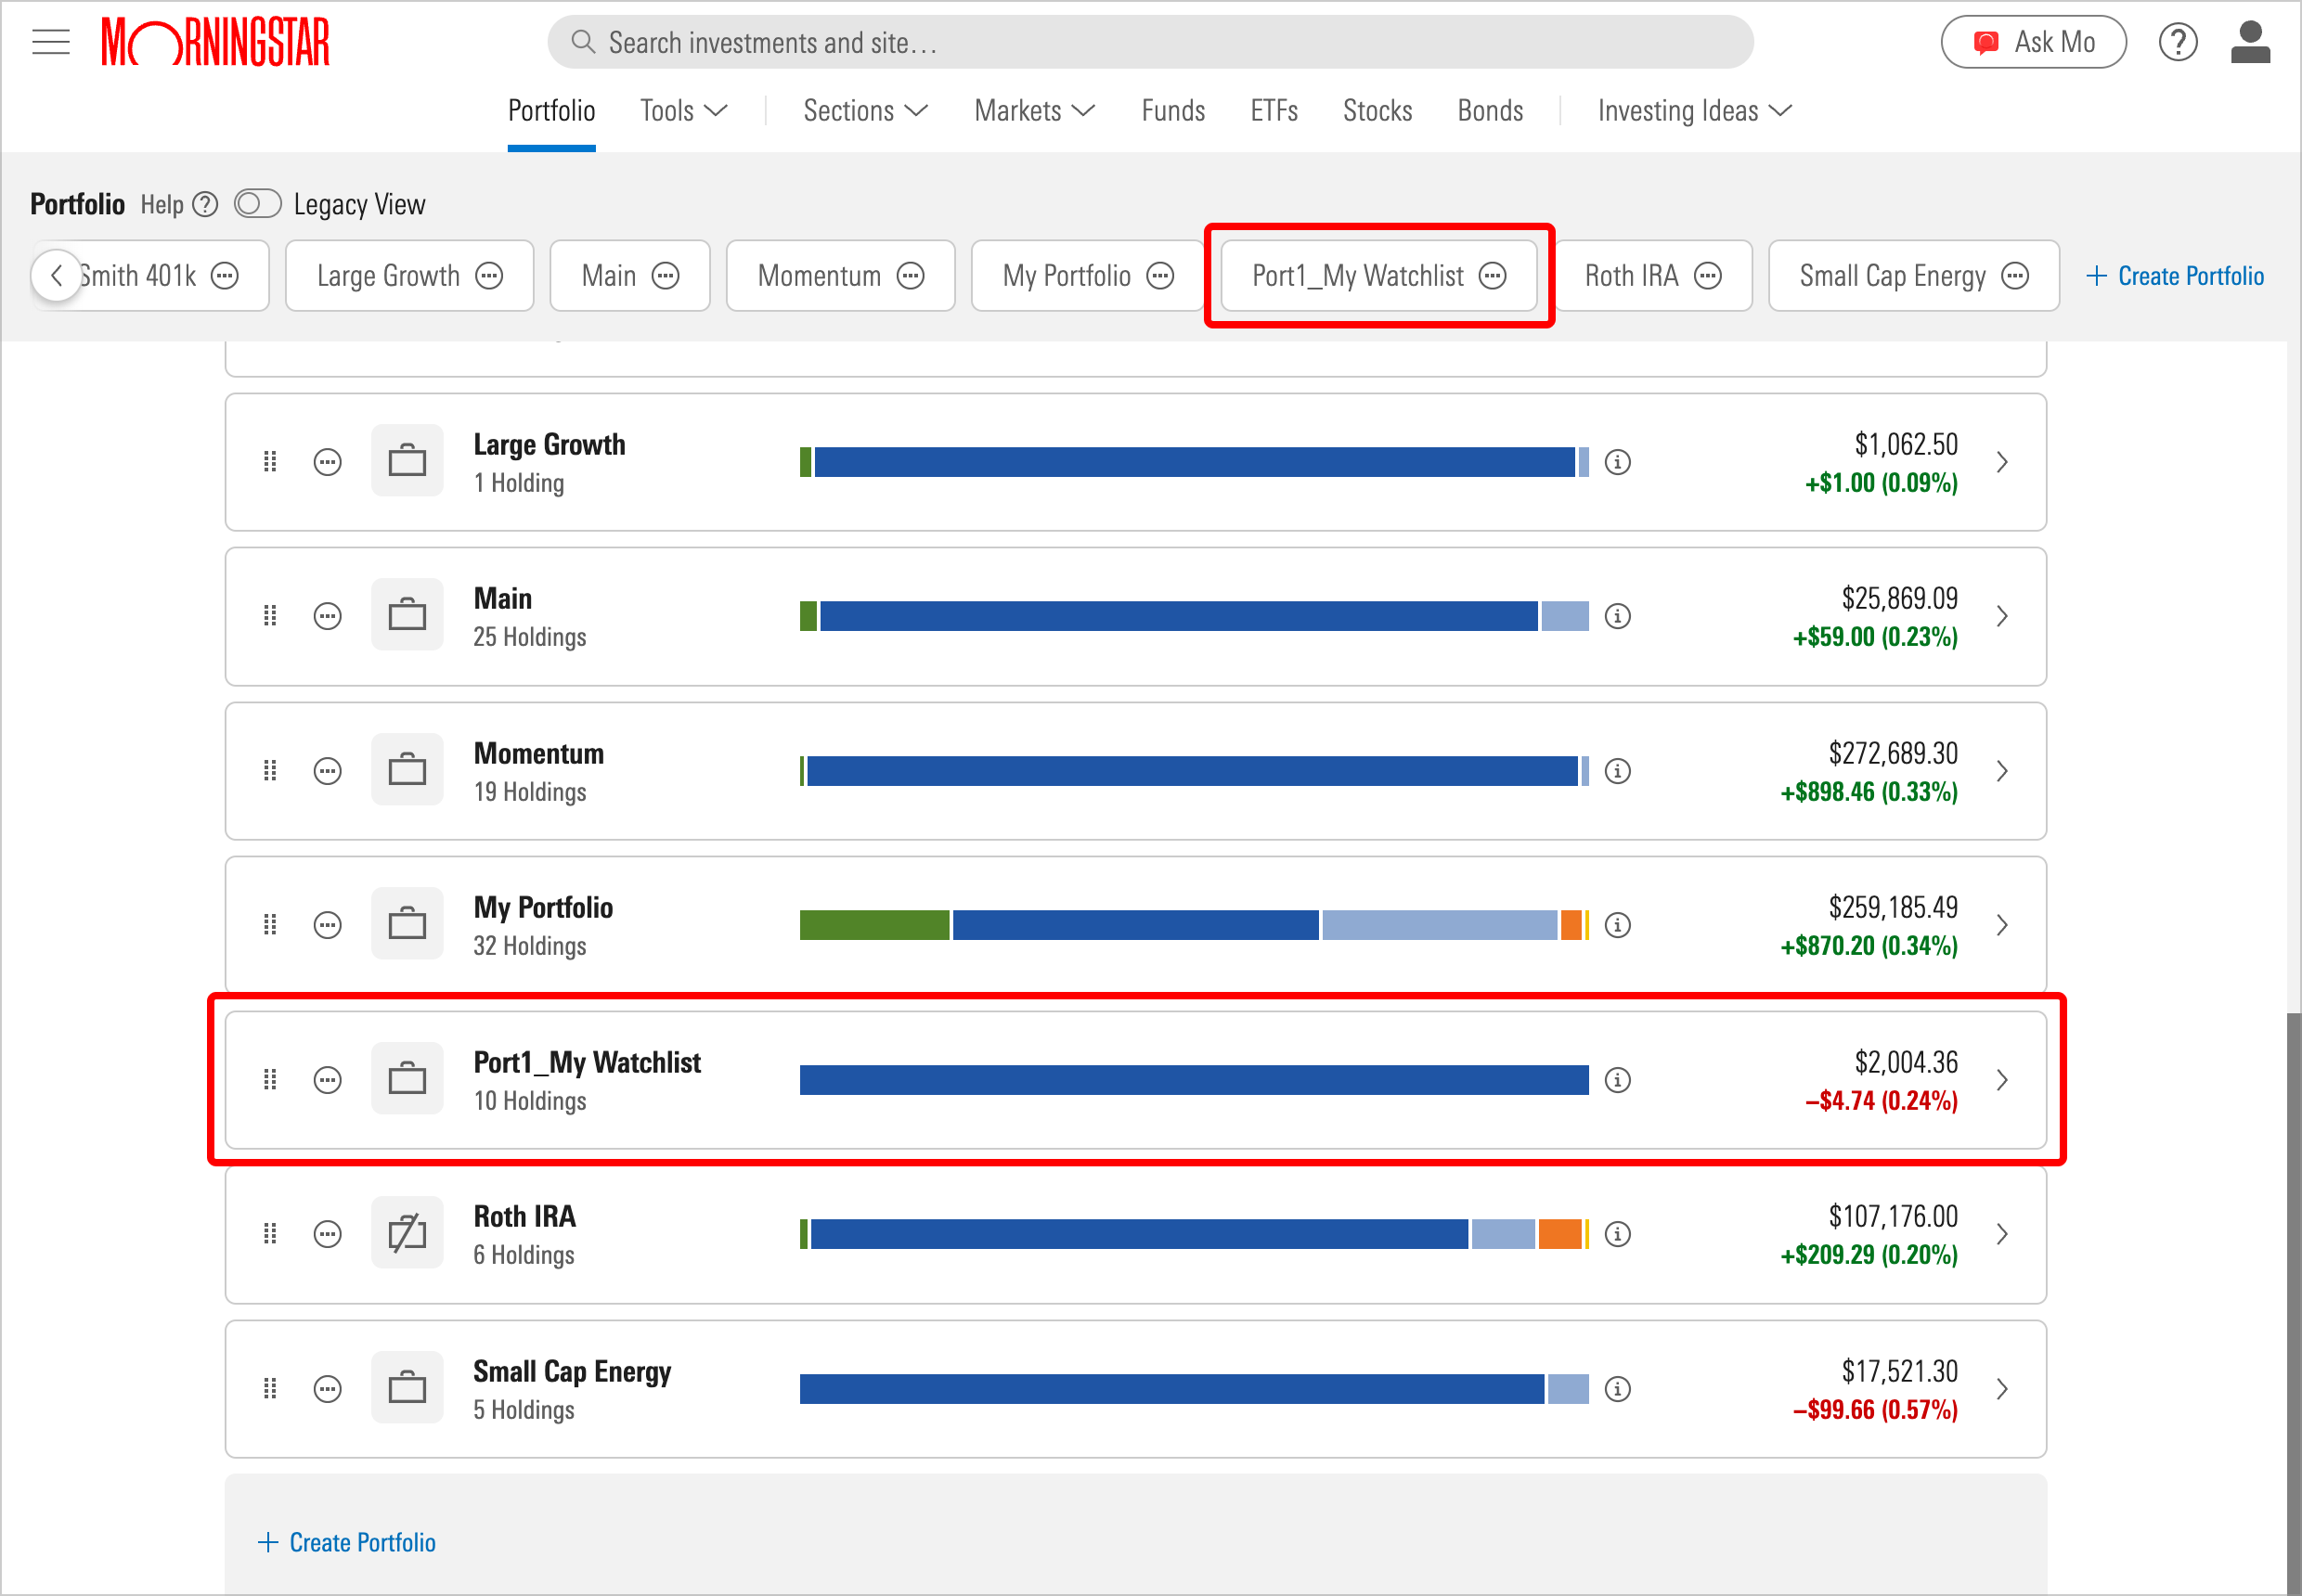
Task: Click the Morningstar logo
Action: tap(215, 42)
